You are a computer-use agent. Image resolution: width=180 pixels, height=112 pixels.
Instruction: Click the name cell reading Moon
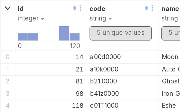(170, 57)
